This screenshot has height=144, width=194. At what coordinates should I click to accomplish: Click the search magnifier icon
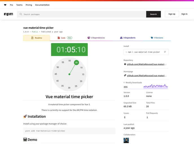(21, 14)
